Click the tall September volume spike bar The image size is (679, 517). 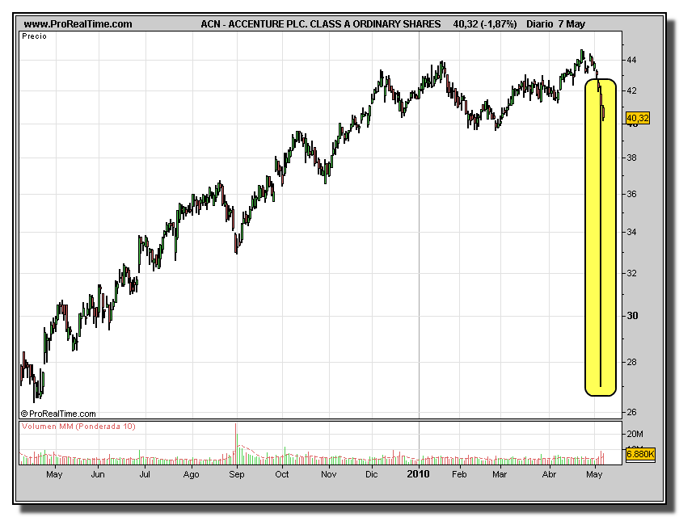point(236,443)
